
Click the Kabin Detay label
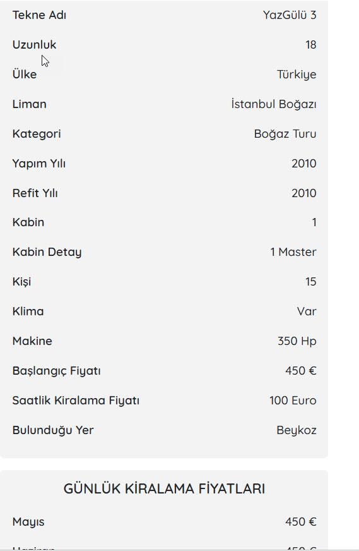[47, 252]
